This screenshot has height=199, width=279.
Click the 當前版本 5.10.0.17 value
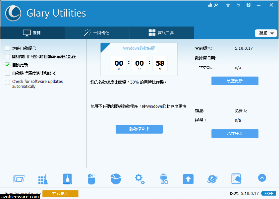point(244,48)
